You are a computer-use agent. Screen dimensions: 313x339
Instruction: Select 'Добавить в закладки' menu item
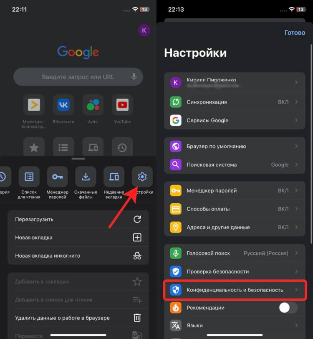tap(78, 281)
